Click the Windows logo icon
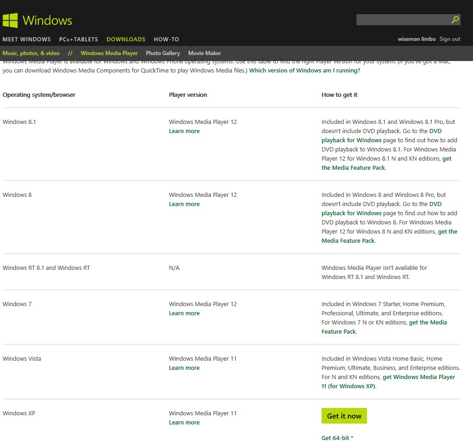This screenshot has width=473, height=441. (10, 20)
